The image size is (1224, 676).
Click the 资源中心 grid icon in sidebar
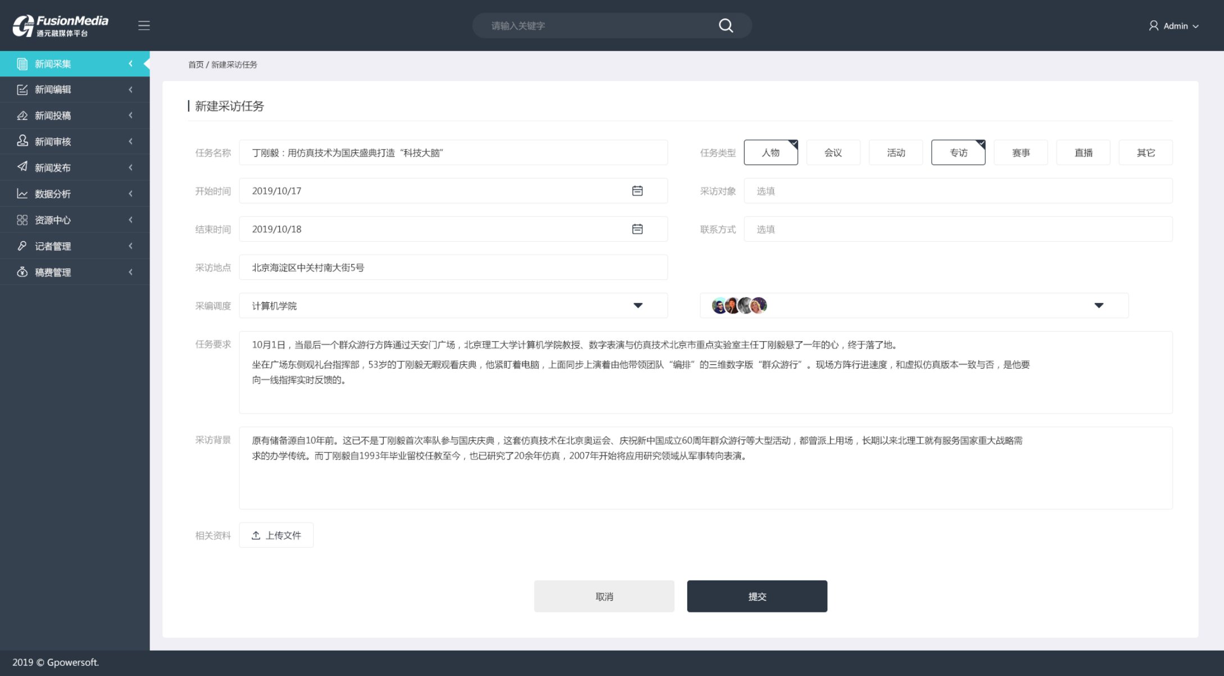click(22, 220)
